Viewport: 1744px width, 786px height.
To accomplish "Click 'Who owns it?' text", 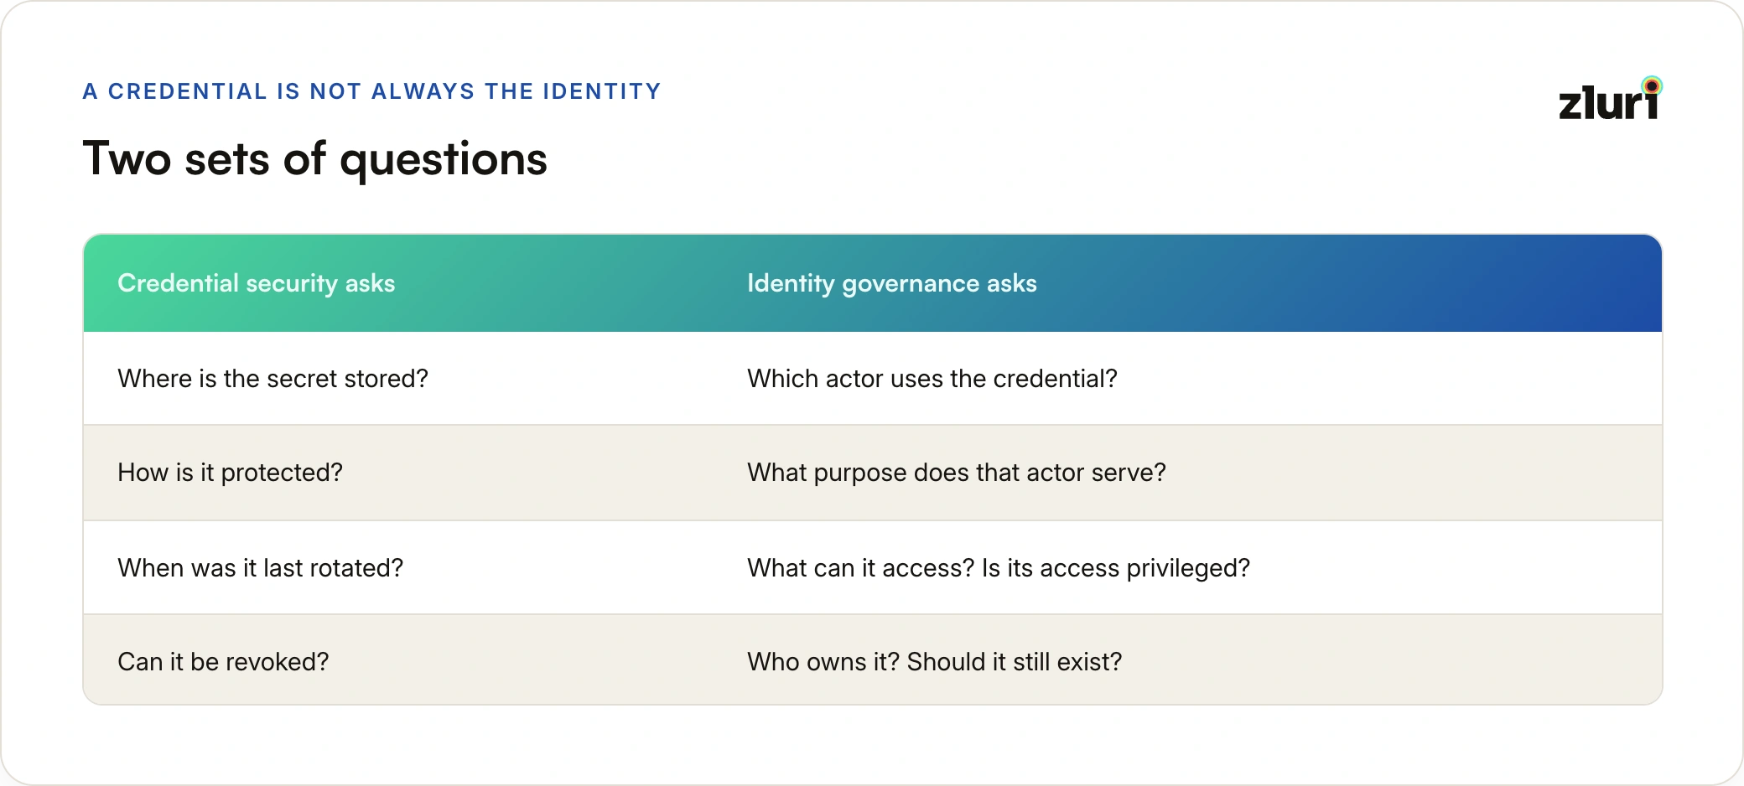I will coord(823,662).
